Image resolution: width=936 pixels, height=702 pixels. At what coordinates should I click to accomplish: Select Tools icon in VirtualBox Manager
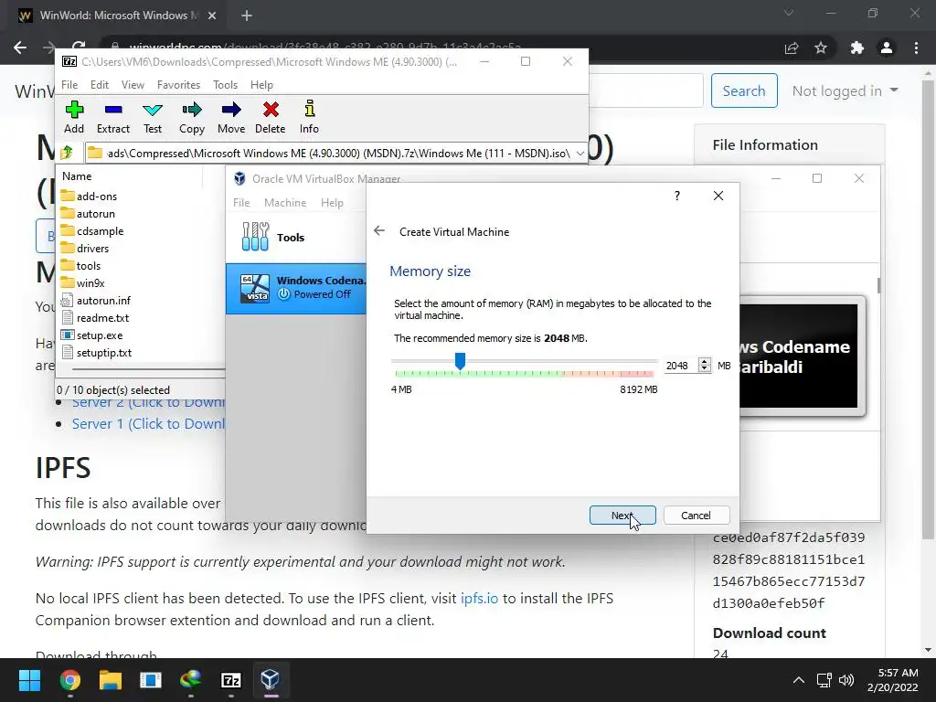click(x=256, y=237)
